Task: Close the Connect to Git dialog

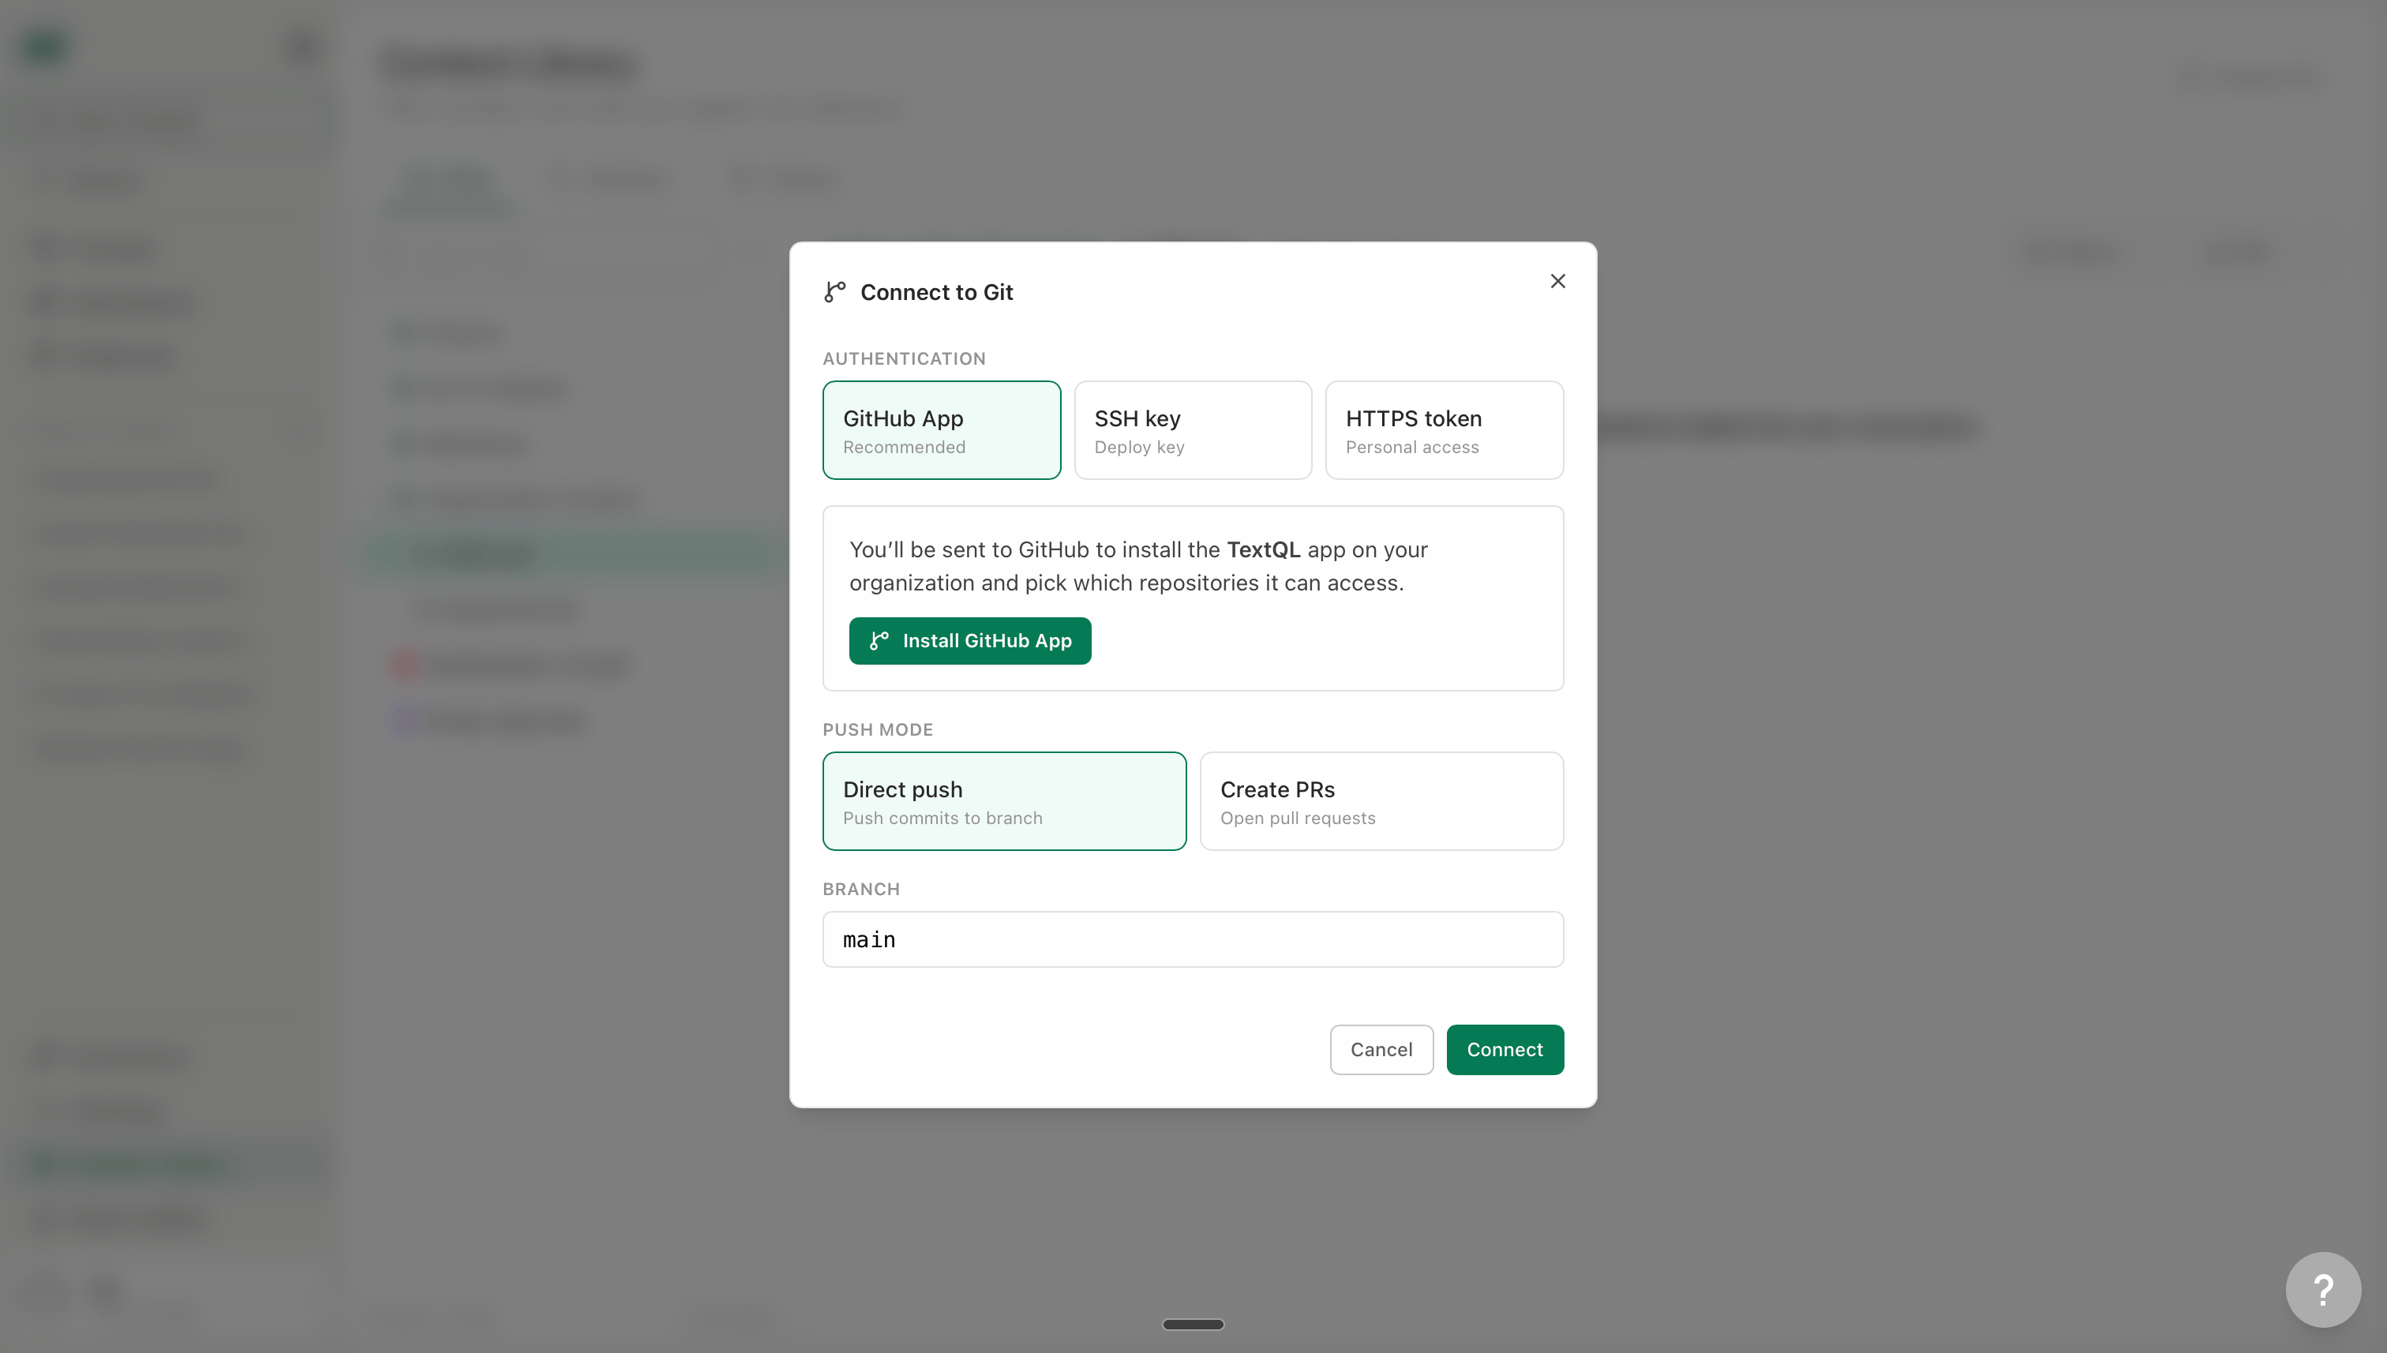Action: tap(1557, 281)
